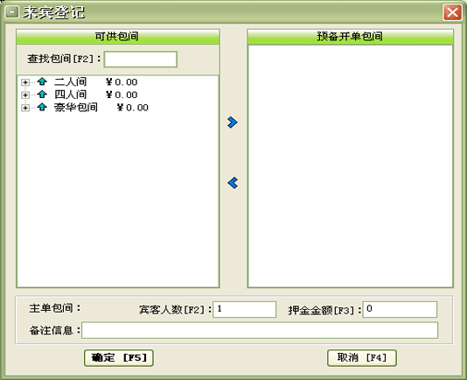467x380 pixels.
Task: Click the 备注信息 remarks field
Action: 260,330
